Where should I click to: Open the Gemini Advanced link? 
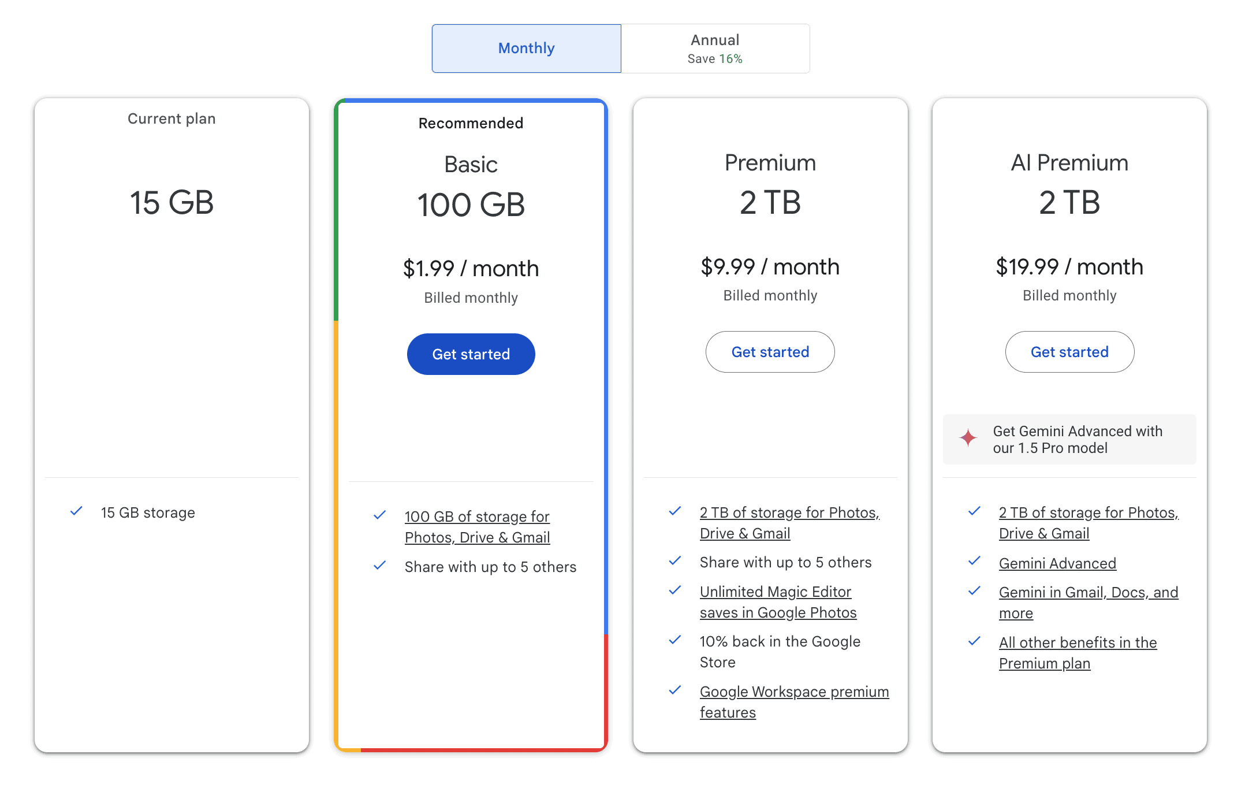click(x=1057, y=563)
